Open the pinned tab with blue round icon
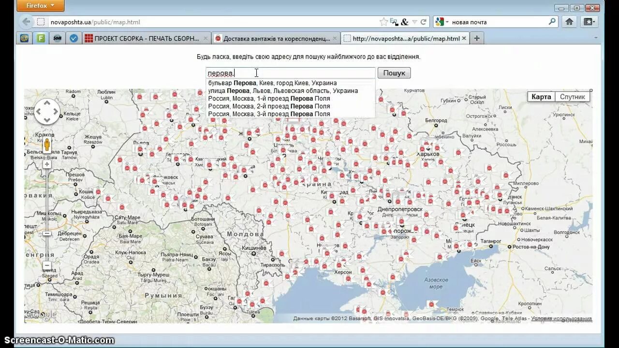The width and height of the screenshot is (619, 348). [74, 38]
